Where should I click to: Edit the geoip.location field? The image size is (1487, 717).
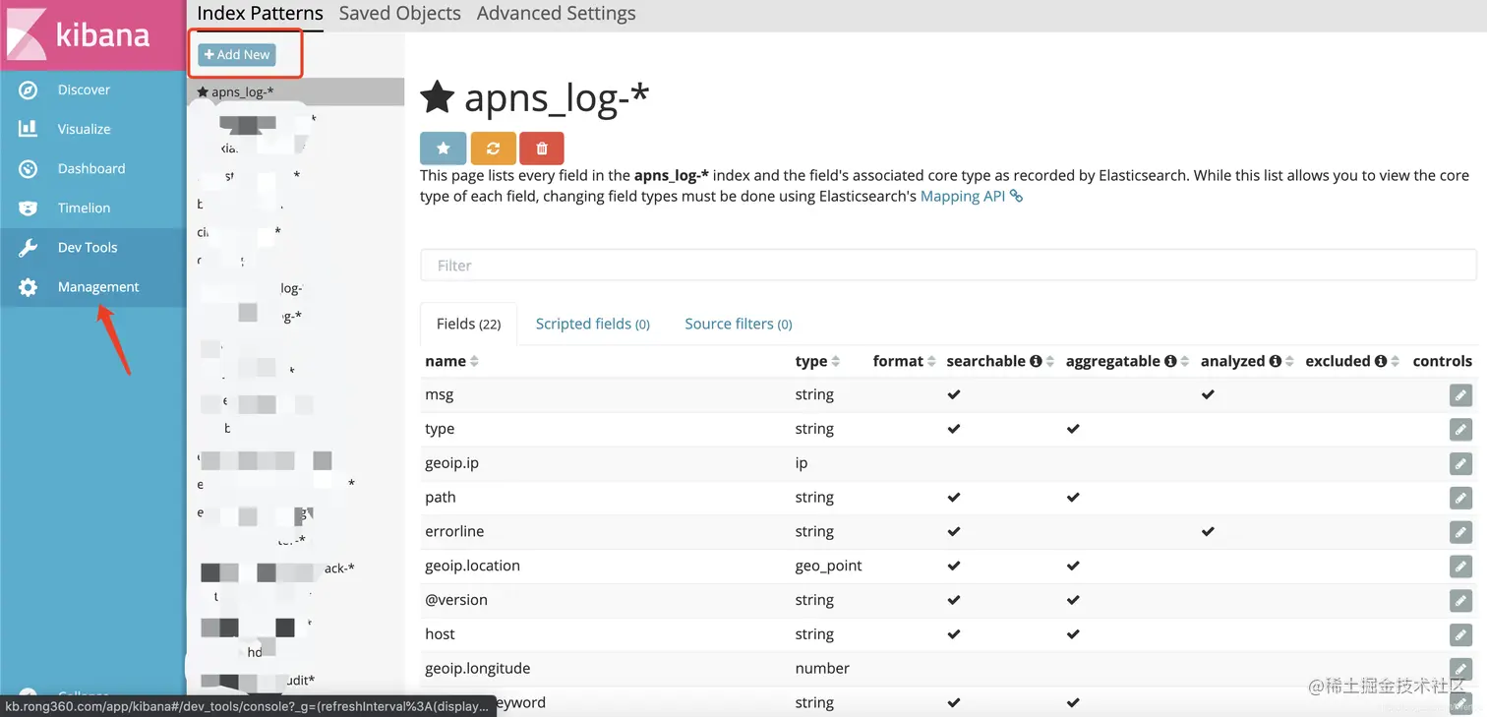[1460, 566]
